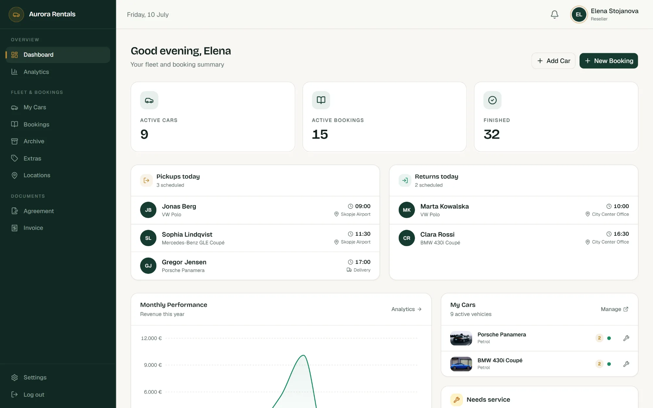The height and width of the screenshot is (408, 653).
Task: Click the Pickups today arrow icon
Action: pos(146,180)
